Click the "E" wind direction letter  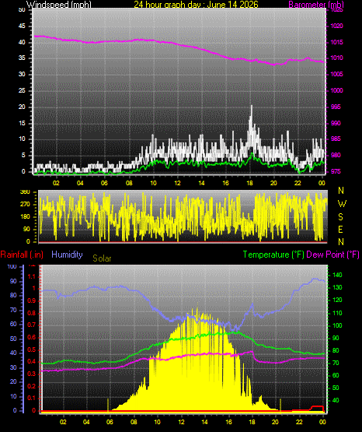tap(340, 229)
